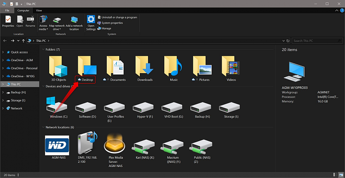This screenshot has height=178, width=345.
Task: Refresh the This PC view
Action: [288, 41]
